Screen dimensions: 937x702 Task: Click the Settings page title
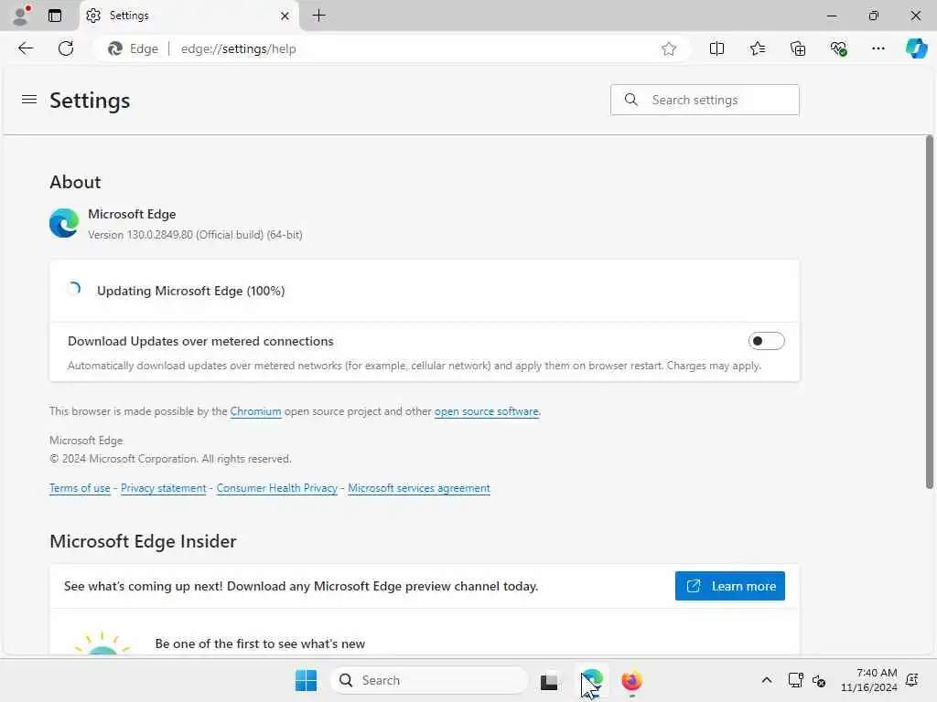tap(90, 101)
